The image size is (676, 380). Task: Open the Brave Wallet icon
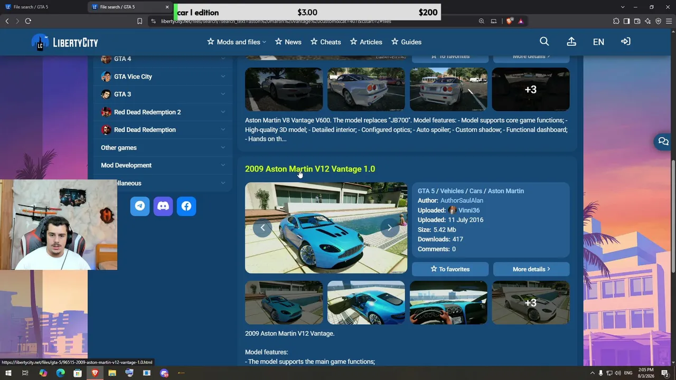[637, 21]
